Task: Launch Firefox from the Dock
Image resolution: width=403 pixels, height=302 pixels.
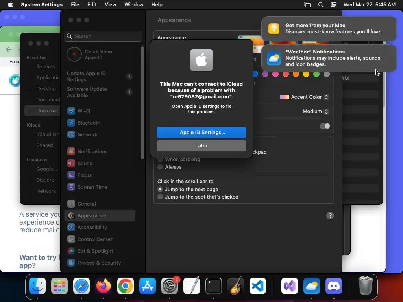Action: [104, 286]
